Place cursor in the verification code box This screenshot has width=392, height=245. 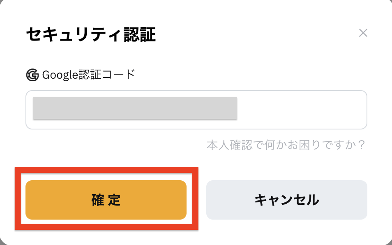[196, 110]
